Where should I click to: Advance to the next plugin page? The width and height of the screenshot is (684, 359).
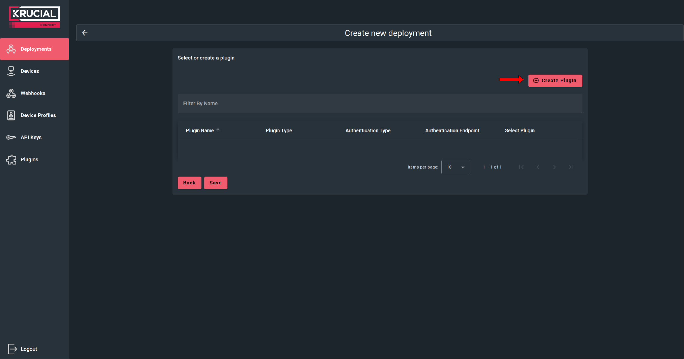click(x=555, y=167)
